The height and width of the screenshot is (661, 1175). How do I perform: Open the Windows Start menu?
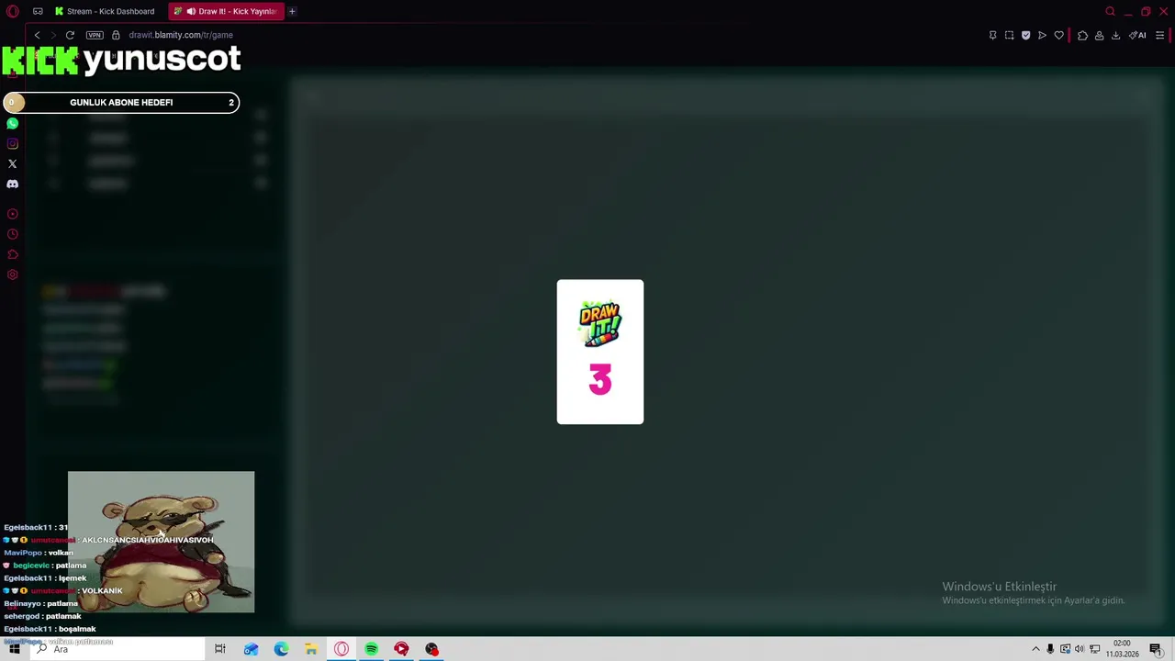coord(15,649)
